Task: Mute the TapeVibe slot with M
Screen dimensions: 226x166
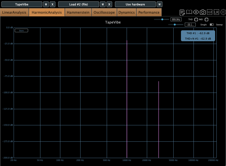Action: click(x=46, y=4)
